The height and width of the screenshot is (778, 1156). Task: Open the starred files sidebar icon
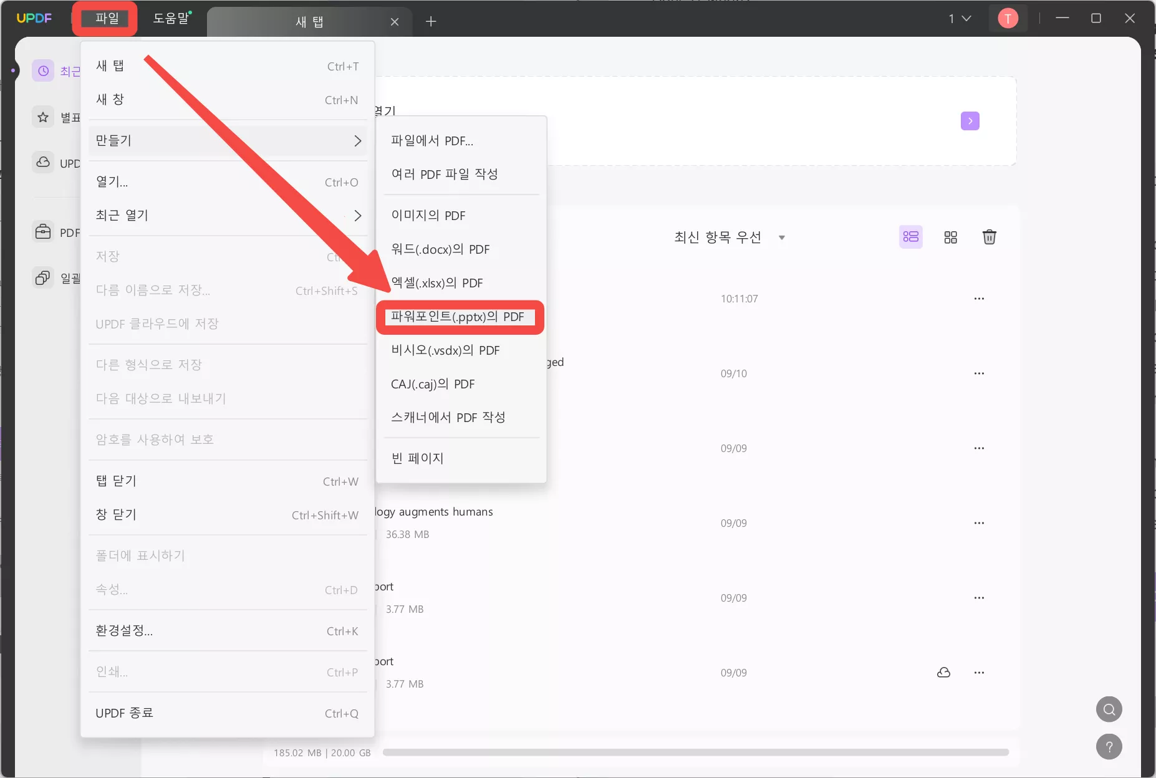click(x=43, y=117)
